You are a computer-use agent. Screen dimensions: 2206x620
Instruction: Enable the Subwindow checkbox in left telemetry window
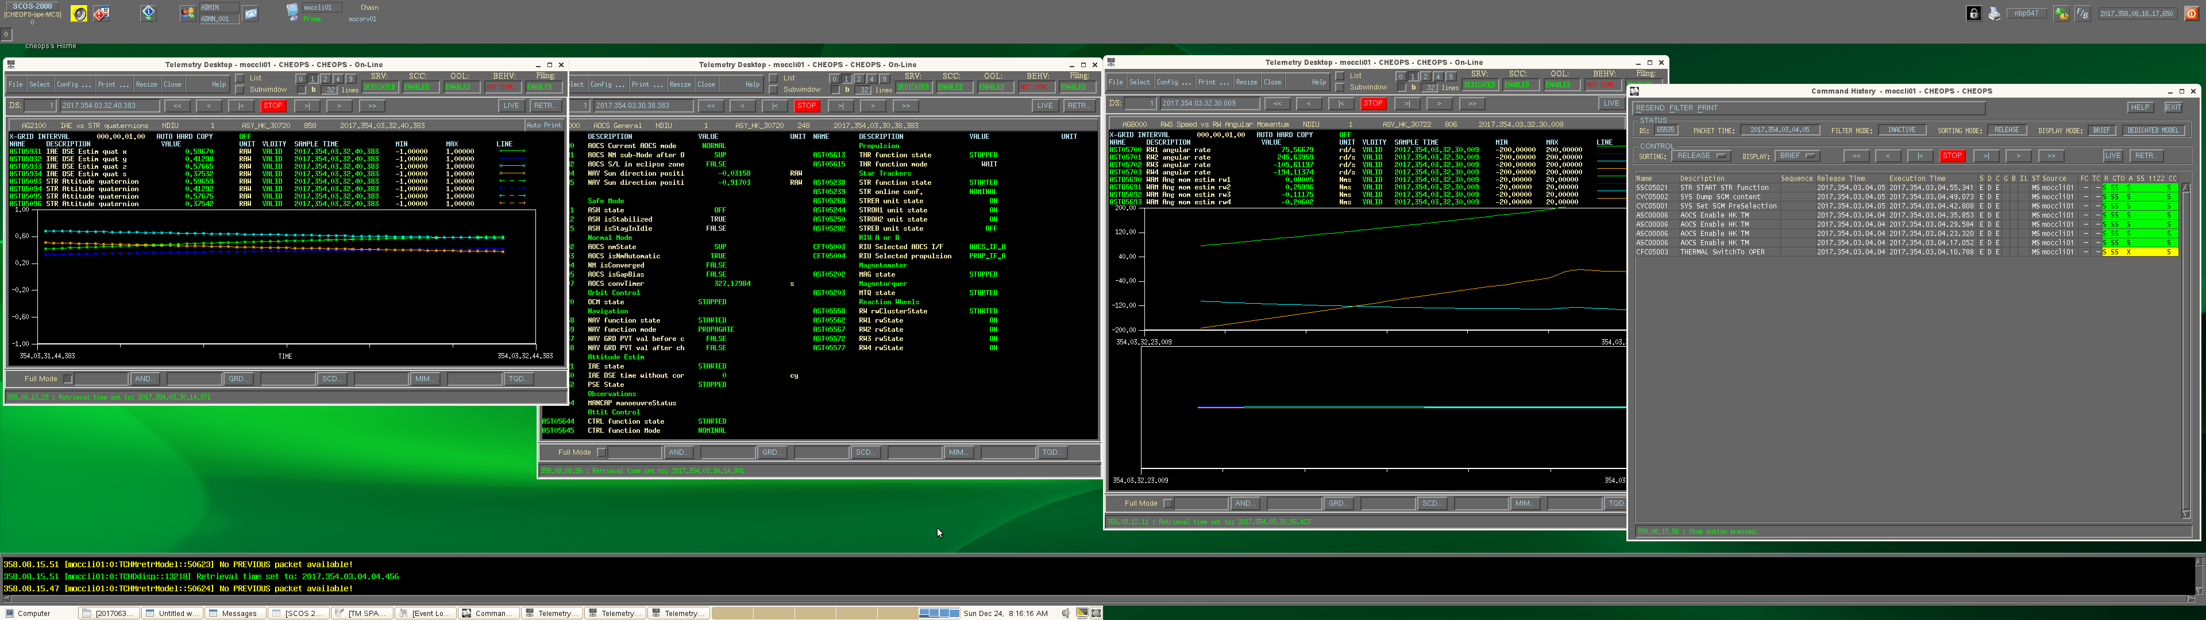(x=240, y=89)
